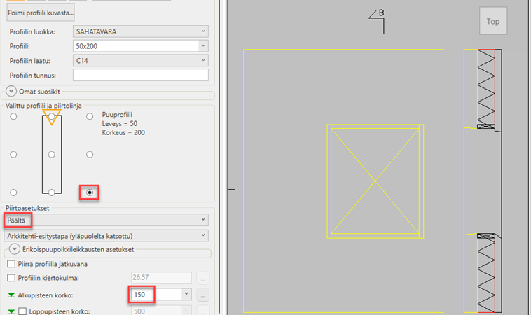Click ellipsis button next to Alkupisteen korko

point(202,295)
